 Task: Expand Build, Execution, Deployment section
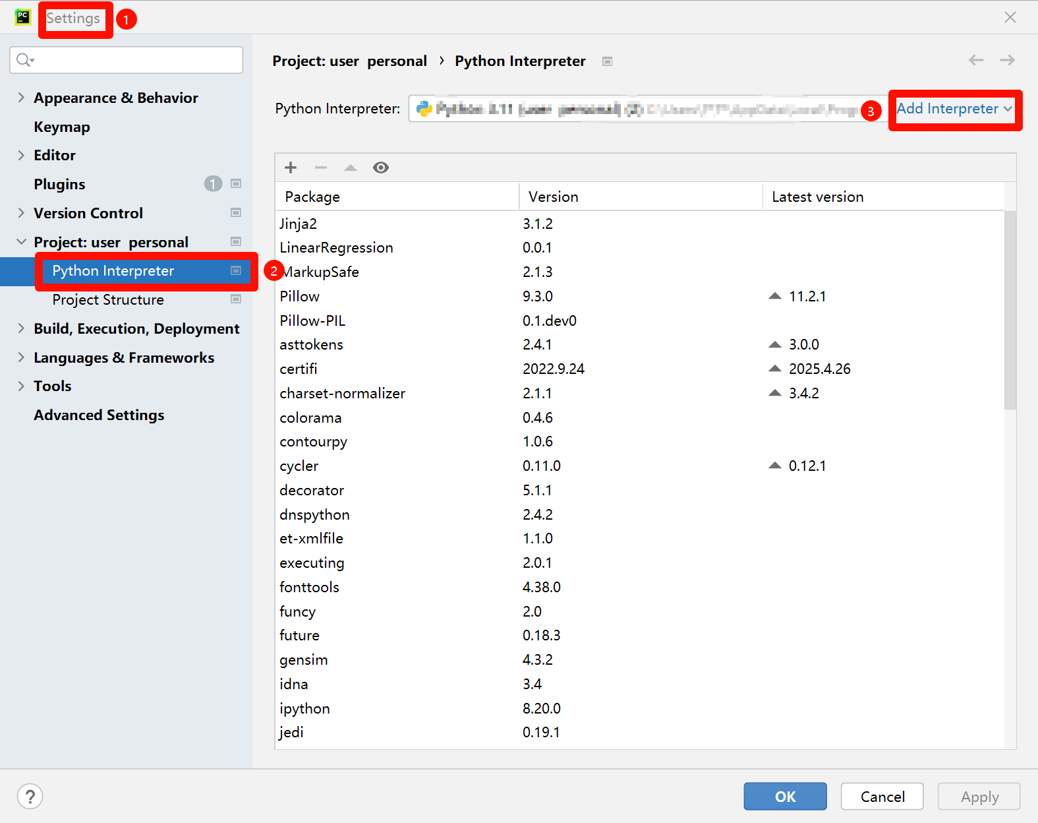click(21, 328)
